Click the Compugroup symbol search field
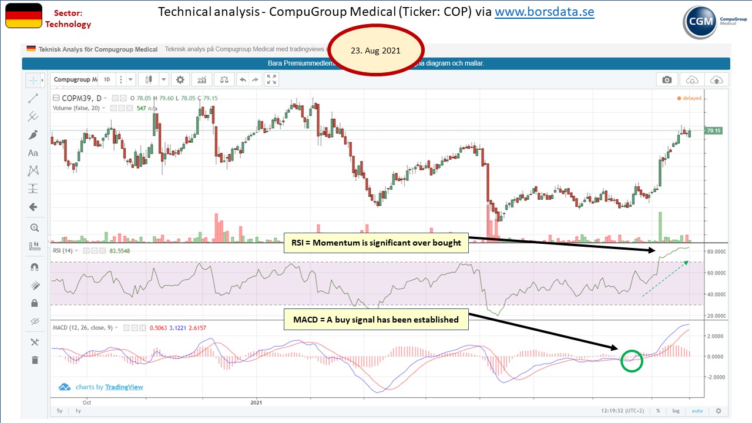The image size is (752, 423). (x=74, y=79)
